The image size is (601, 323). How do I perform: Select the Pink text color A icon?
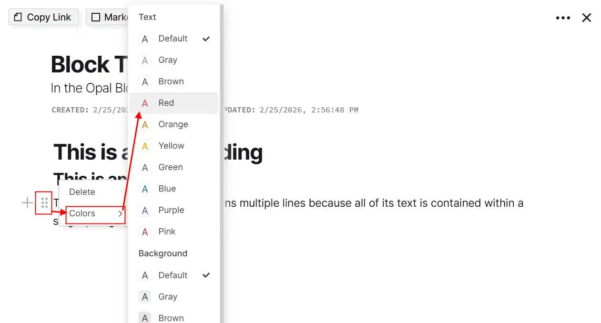pyautogui.click(x=144, y=232)
